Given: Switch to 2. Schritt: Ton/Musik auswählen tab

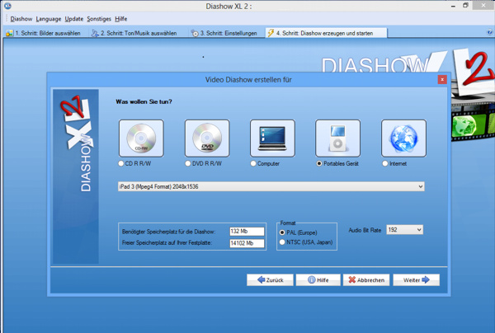Looking at the screenshot, I should tap(134, 33).
